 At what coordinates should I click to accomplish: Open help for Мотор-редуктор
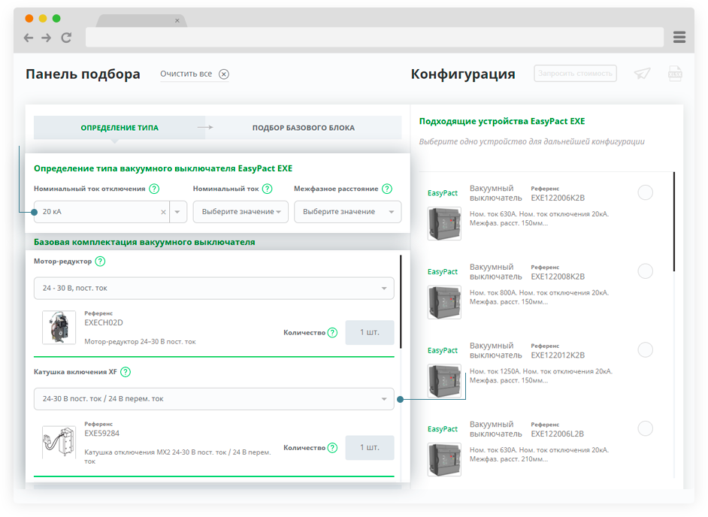[100, 262]
